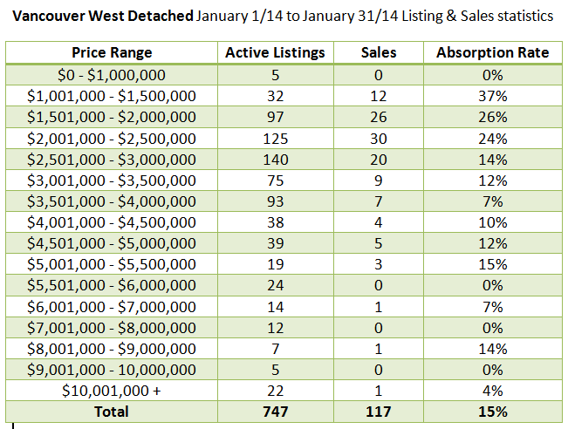Select the '$3,001,000 - $3,500,000' cell
Image resolution: width=568 pixels, height=429 pixels.
click(x=112, y=180)
